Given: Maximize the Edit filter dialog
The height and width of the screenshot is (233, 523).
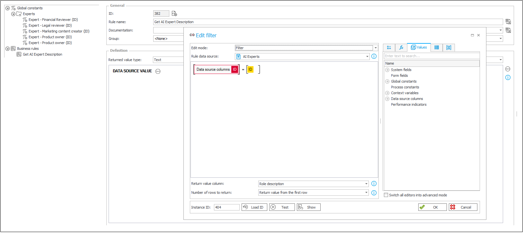Looking at the screenshot, I should pyautogui.click(x=472, y=35).
